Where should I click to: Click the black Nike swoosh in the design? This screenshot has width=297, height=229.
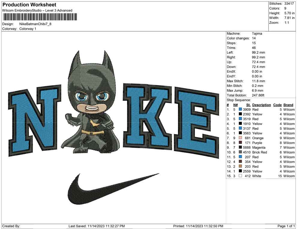tap(113, 189)
